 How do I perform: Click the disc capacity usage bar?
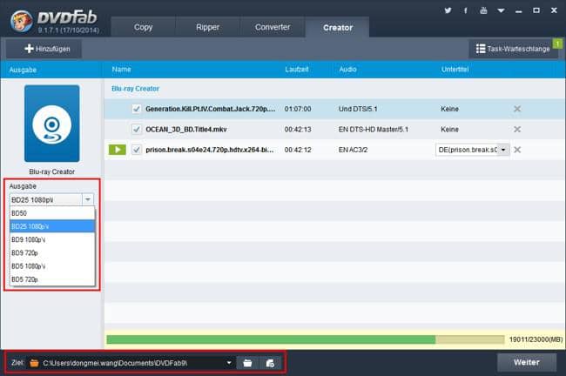[306, 339]
